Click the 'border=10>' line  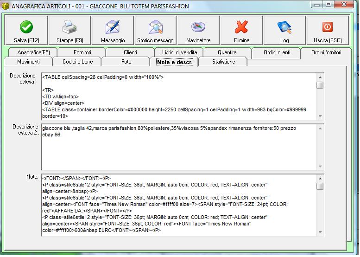click(x=55, y=116)
